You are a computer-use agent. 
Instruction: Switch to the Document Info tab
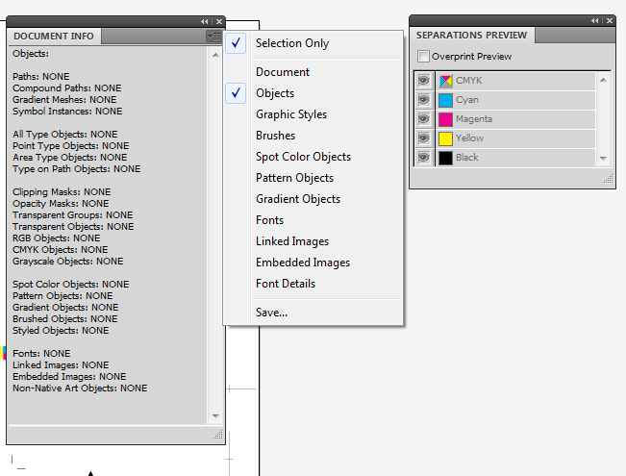click(54, 37)
